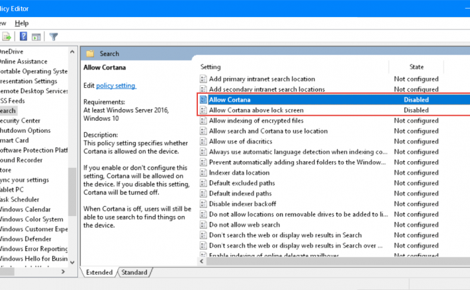Screen dimensions: 470x290
Task: Select Windows Hello for Business tree node
Action: (x=34, y=258)
